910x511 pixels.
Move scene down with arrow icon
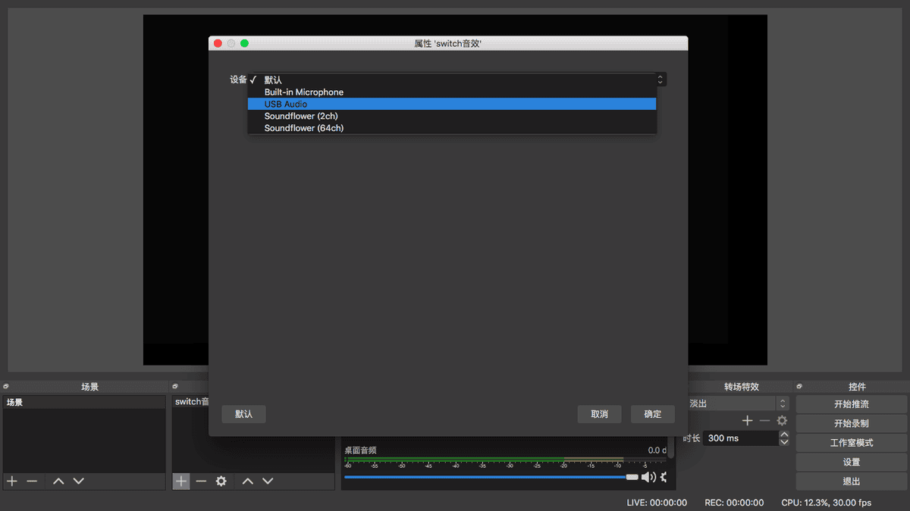[x=78, y=481]
